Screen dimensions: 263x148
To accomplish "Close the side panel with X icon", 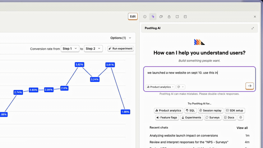I will (255, 16).
